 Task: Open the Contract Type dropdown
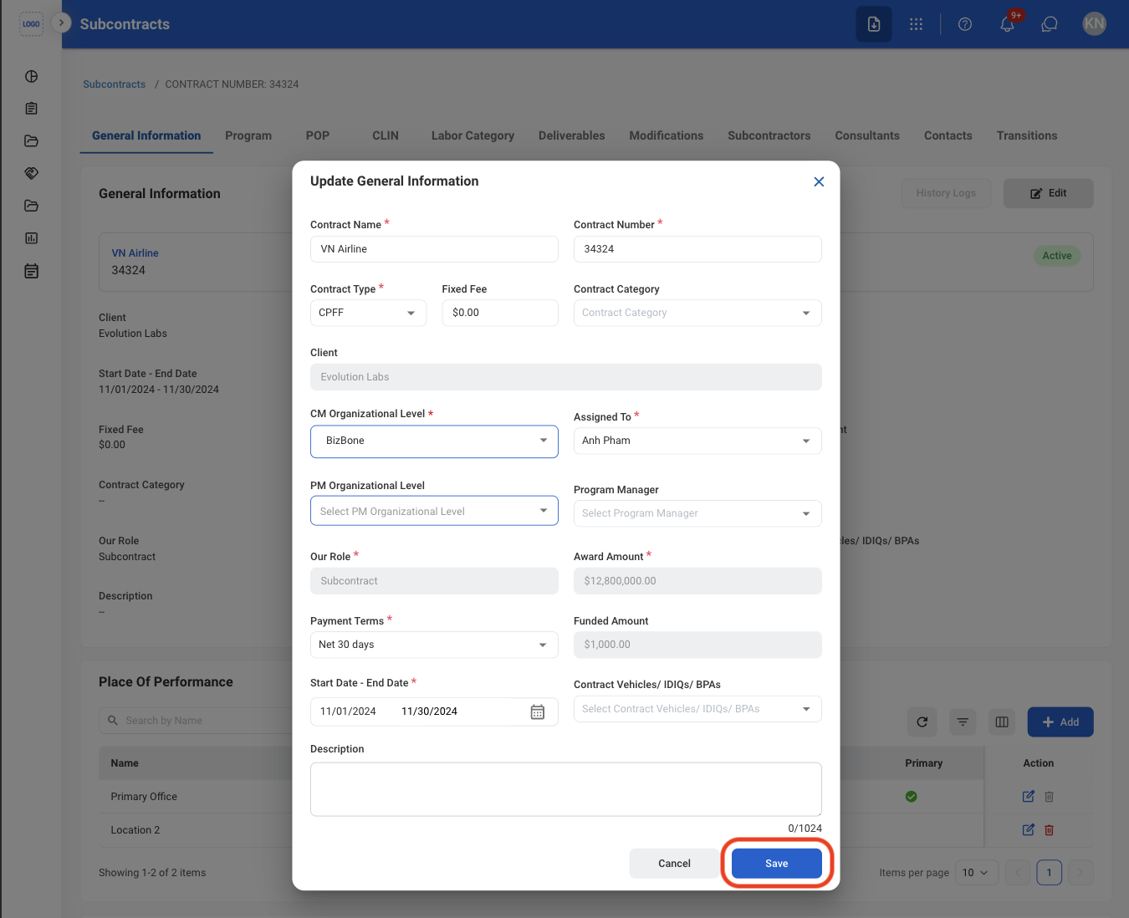tap(368, 313)
